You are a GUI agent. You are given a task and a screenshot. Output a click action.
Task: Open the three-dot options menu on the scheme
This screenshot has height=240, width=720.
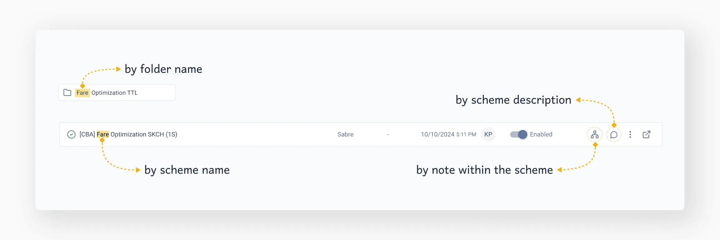630,134
